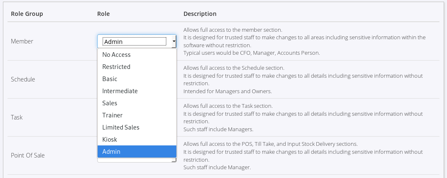447x178 pixels.
Task: Click the "Member" role group label
Action: click(22, 41)
